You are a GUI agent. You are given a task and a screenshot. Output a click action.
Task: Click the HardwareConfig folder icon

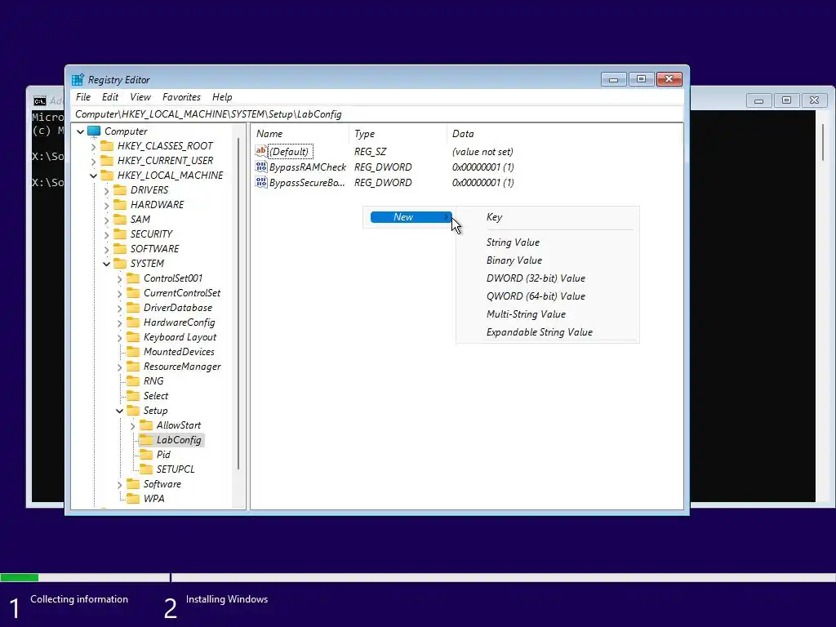(133, 322)
